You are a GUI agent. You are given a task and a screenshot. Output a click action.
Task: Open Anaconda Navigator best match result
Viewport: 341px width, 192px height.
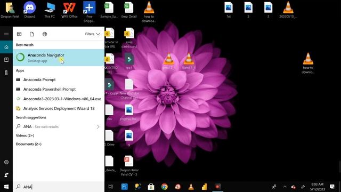59,58
